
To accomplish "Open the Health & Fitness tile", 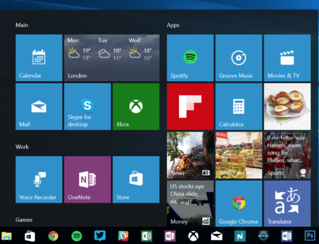I will (239, 155).
